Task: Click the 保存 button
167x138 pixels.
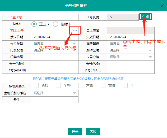Action: [x=75, y=131]
